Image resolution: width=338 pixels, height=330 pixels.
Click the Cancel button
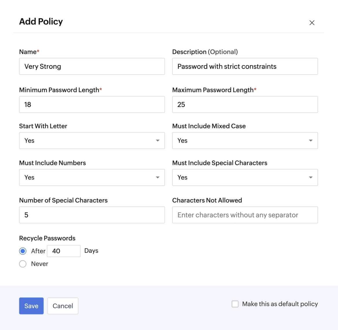pyautogui.click(x=63, y=306)
